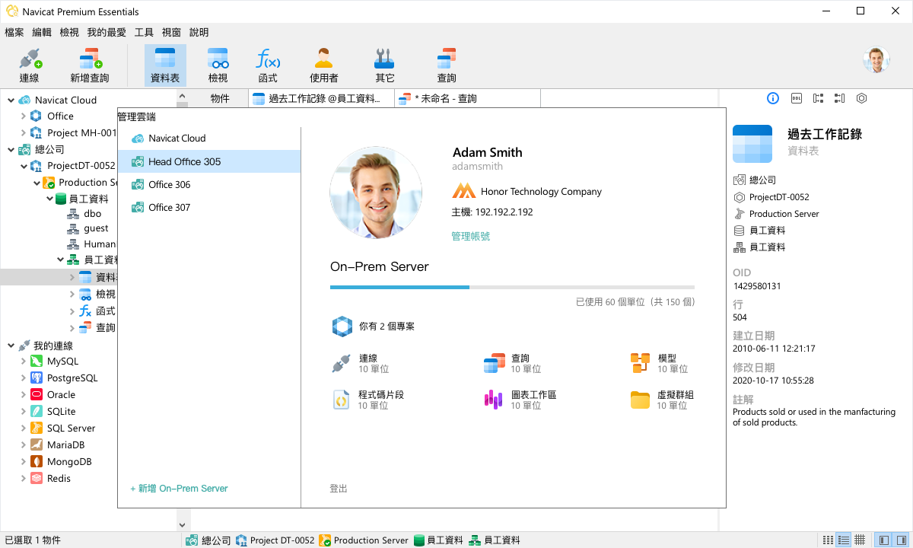Select the 資料表 table toolbar button
The height and width of the screenshot is (548, 913).
165,65
